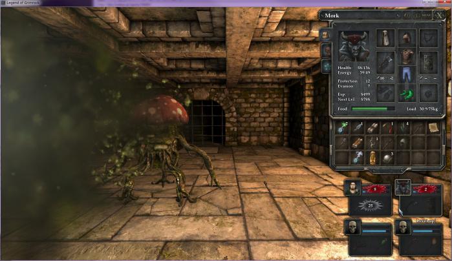
Task: Click the human champion's attack panel showing 25
Action: [370, 205]
